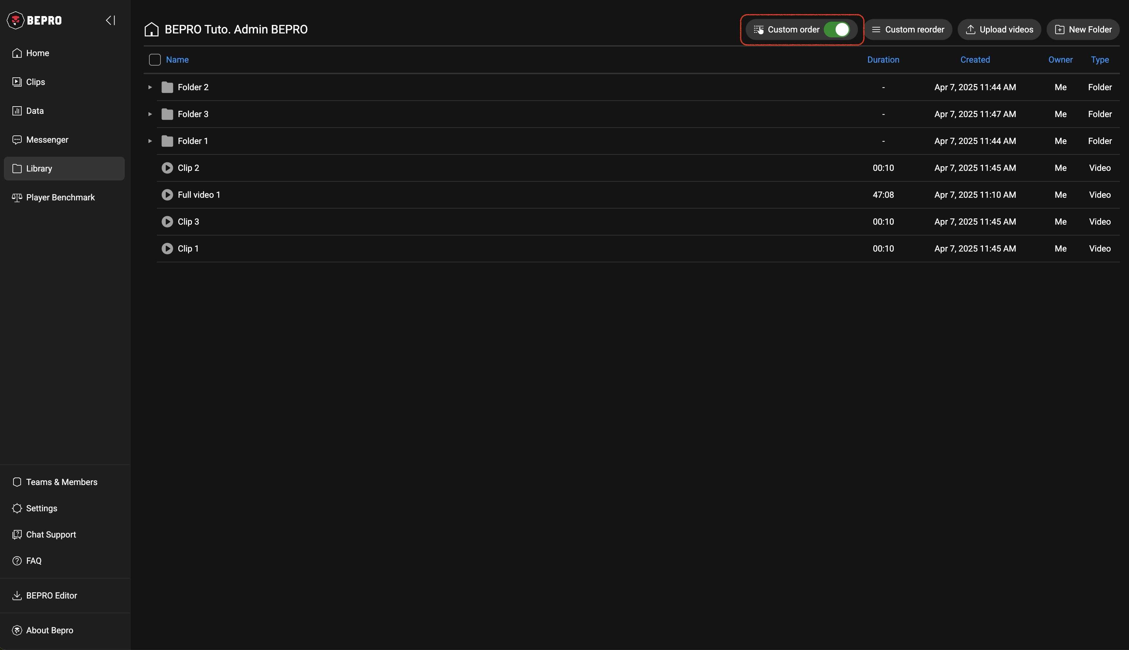Expand Folder 1 disclosure arrow
Image resolution: width=1129 pixels, height=650 pixels.
[150, 141]
